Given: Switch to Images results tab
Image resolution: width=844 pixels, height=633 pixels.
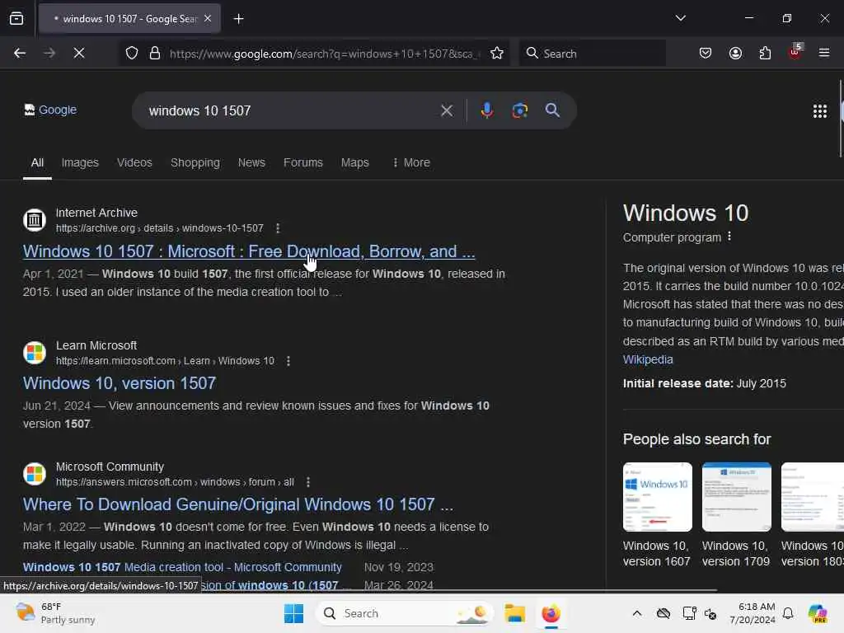Looking at the screenshot, I should (80, 162).
